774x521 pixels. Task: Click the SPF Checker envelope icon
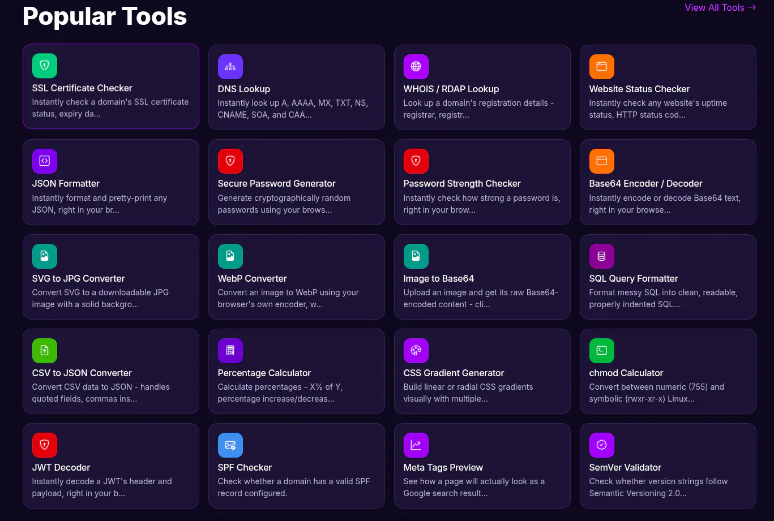click(230, 445)
